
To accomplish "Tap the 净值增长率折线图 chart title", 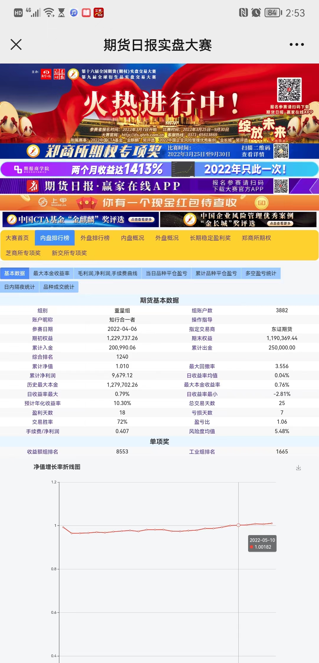I will (x=57, y=467).
